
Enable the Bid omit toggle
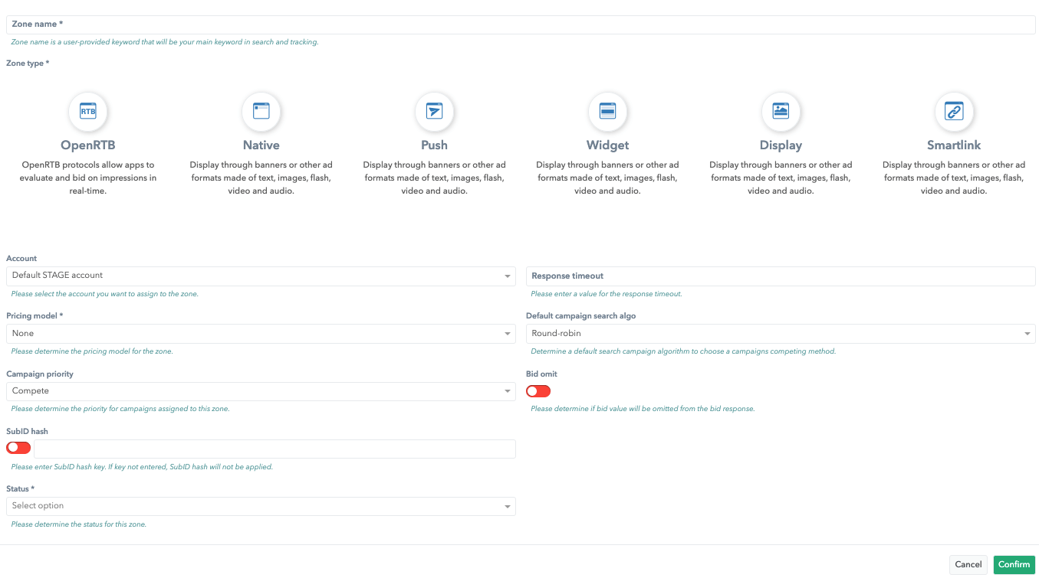click(x=538, y=391)
